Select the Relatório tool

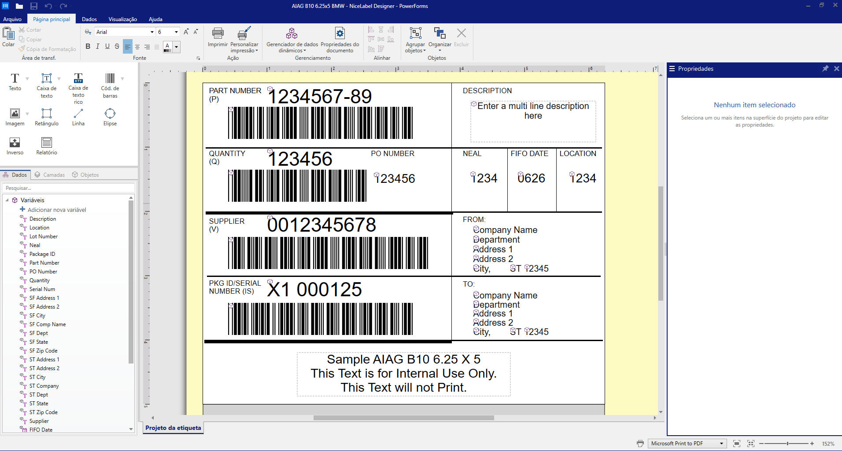(47, 146)
